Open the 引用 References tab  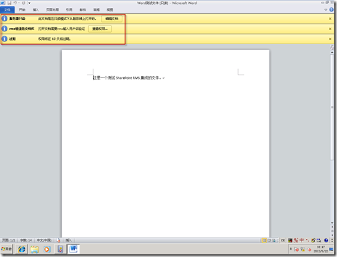click(x=69, y=10)
